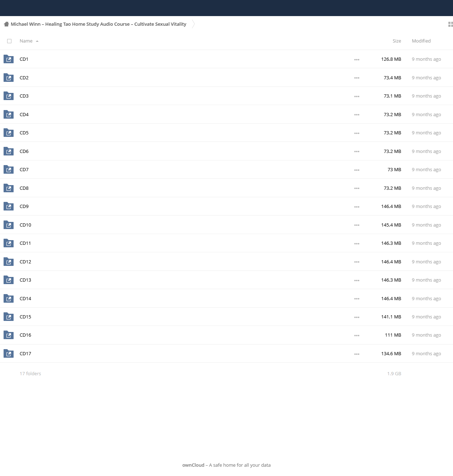Toggle the select all files checkbox
453x476 pixels.
(9, 41)
